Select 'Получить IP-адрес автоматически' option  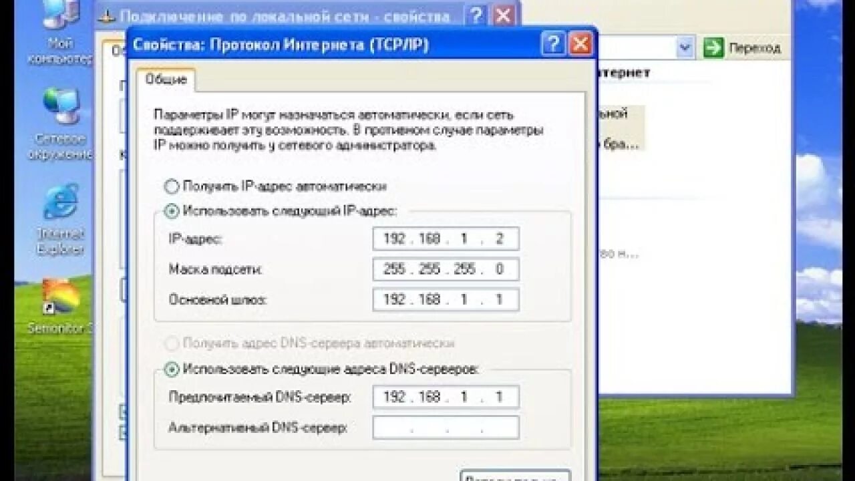[x=275, y=186]
